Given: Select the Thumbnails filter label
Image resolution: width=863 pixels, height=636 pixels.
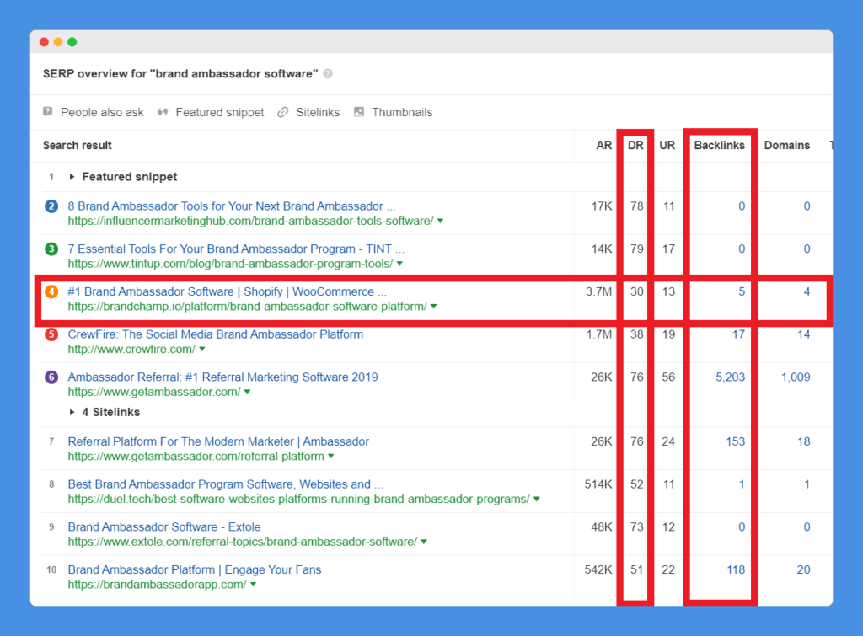Looking at the screenshot, I should pyautogui.click(x=402, y=112).
